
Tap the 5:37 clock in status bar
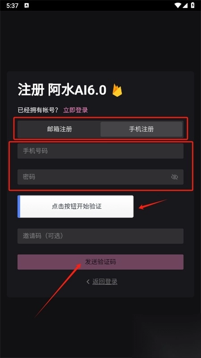13,5
